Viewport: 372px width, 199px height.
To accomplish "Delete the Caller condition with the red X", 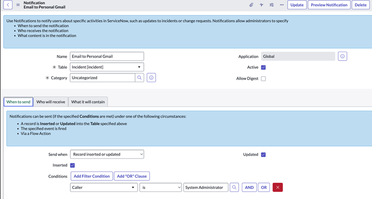I will 277,187.
